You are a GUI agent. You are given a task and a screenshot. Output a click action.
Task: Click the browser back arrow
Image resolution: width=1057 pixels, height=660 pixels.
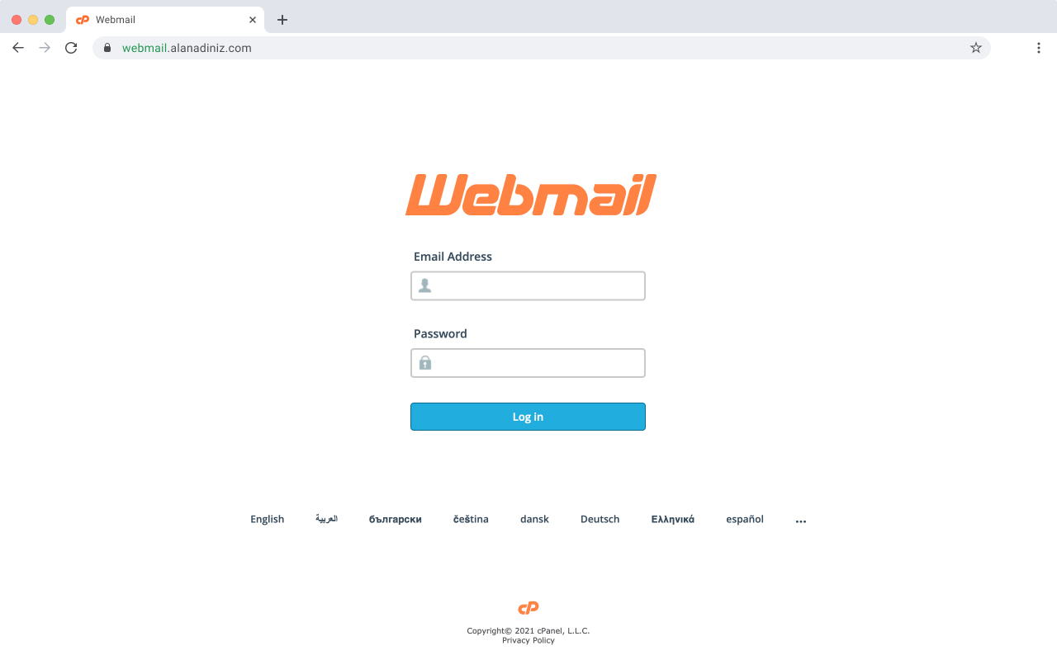[18, 48]
